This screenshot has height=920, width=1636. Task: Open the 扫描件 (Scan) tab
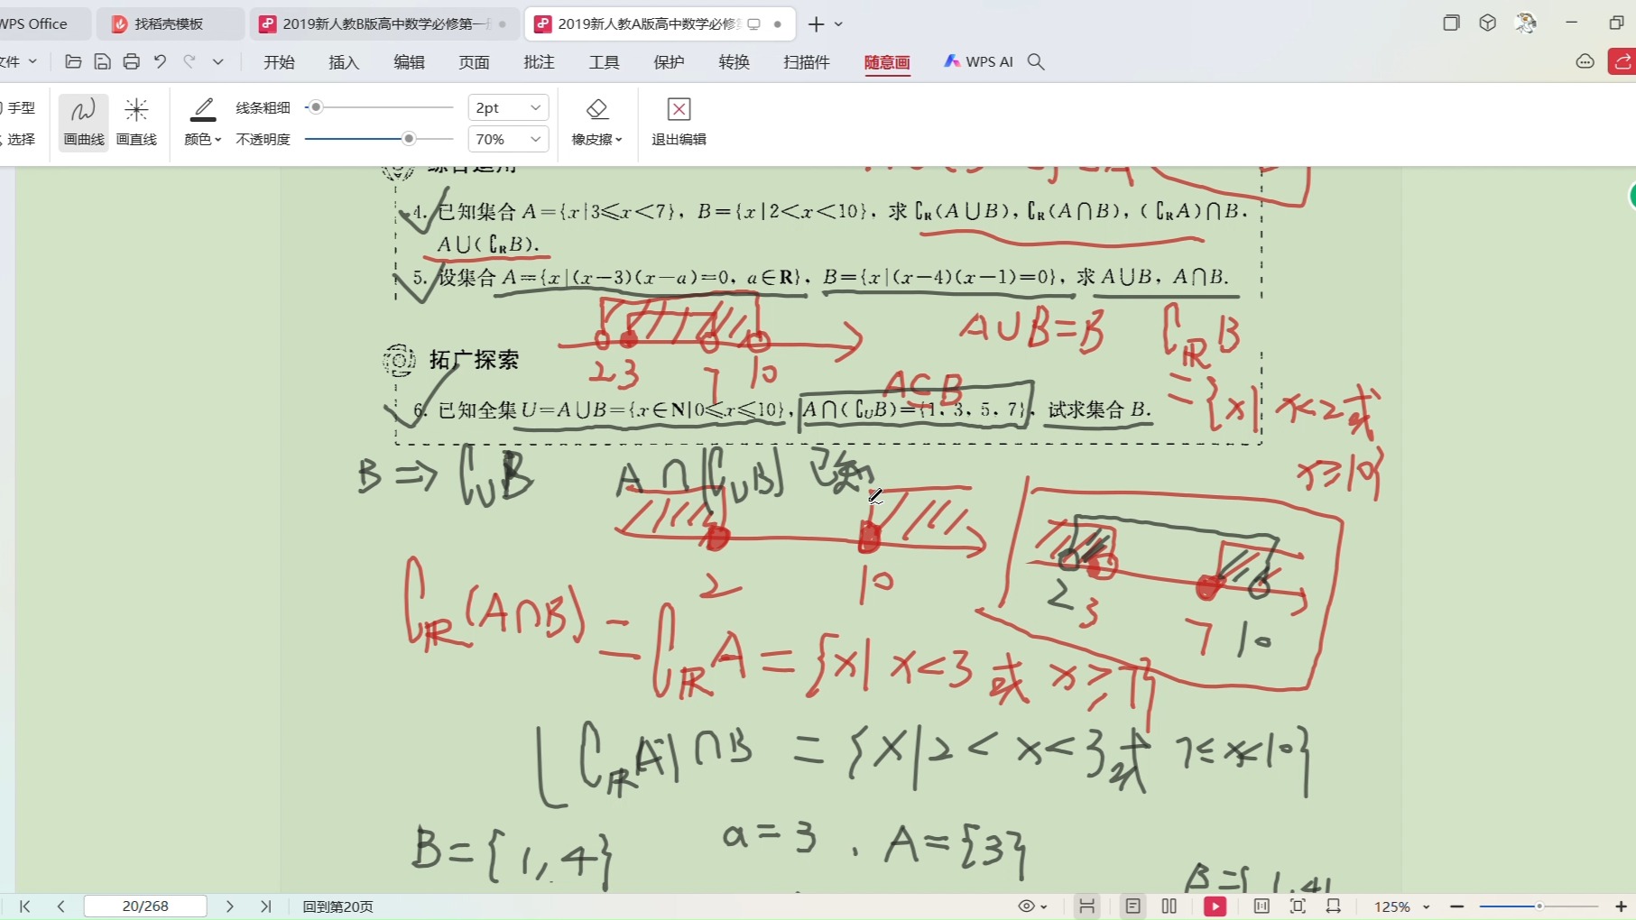[x=806, y=61]
